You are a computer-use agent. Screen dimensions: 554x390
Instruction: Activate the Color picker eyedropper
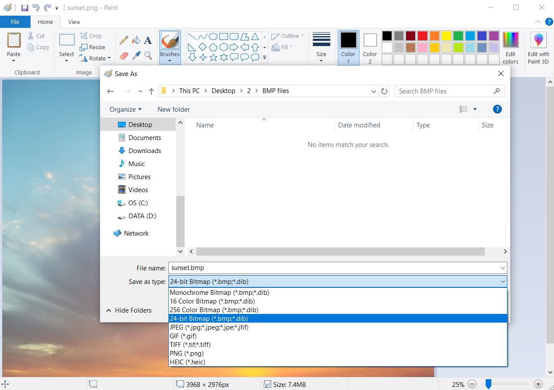(136, 56)
